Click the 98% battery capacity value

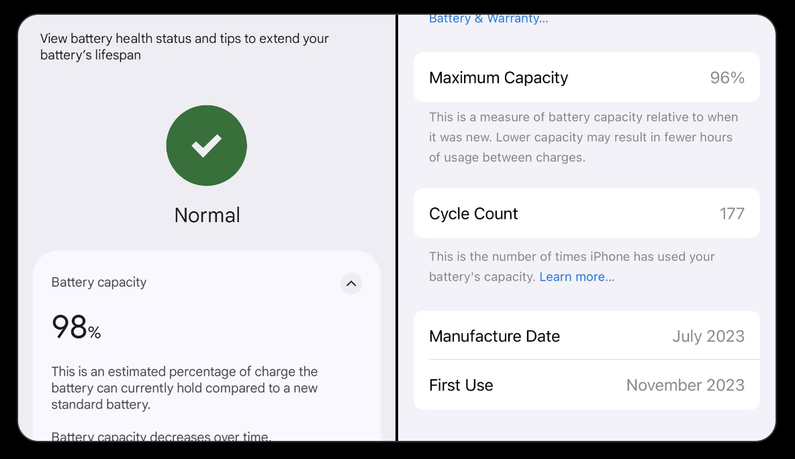[x=76, y=327]
